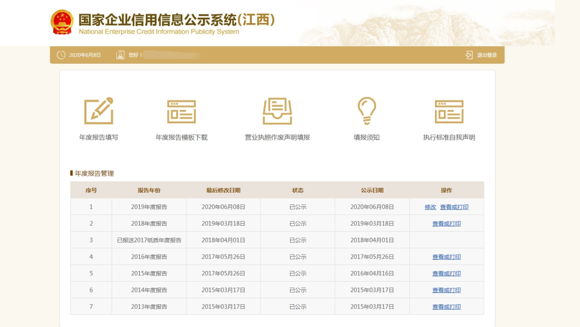View or print the 2014年度报告
Image resolution: width=580 pixels, height=327 pixels.
[446, 290]
